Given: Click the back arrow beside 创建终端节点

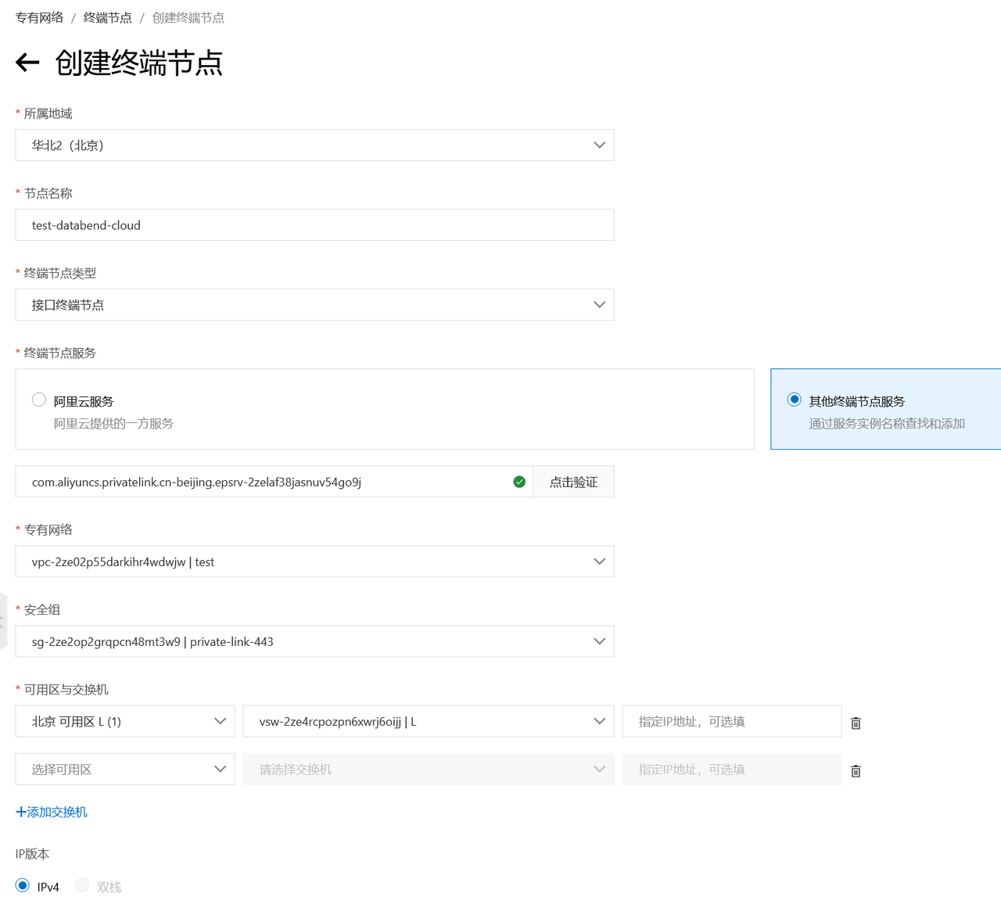Looking at the screenshot, I should (x=27, y=63).
